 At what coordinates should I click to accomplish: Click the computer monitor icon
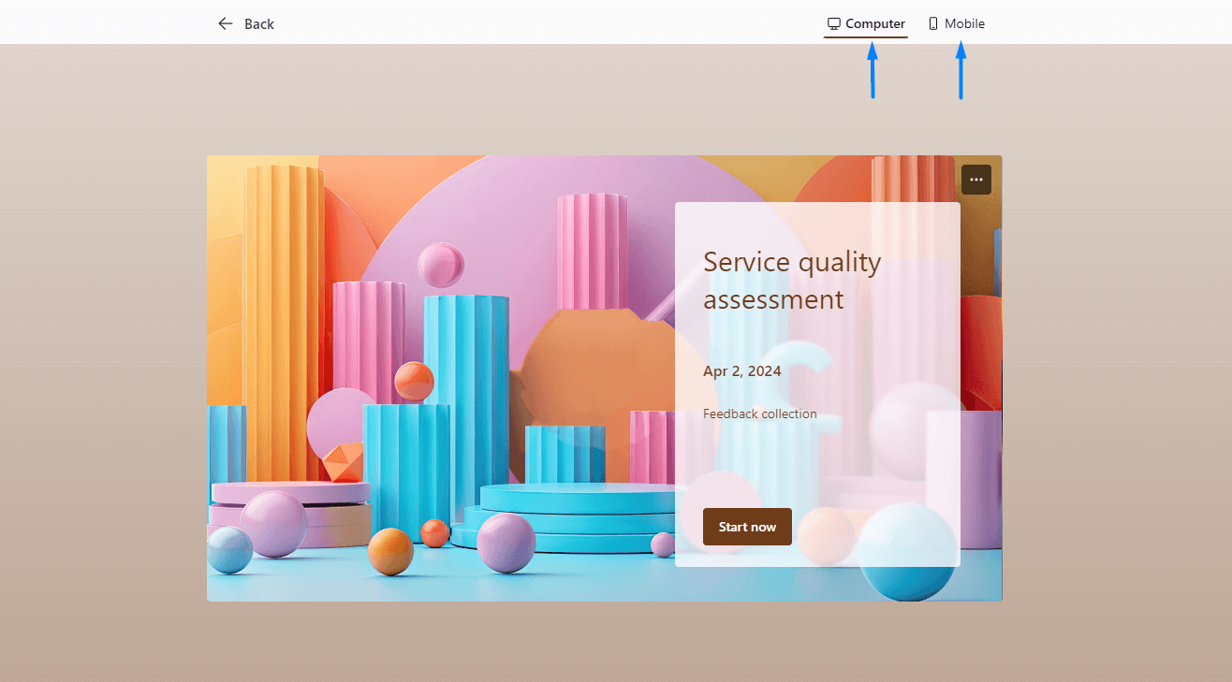[x=833, y=23]
